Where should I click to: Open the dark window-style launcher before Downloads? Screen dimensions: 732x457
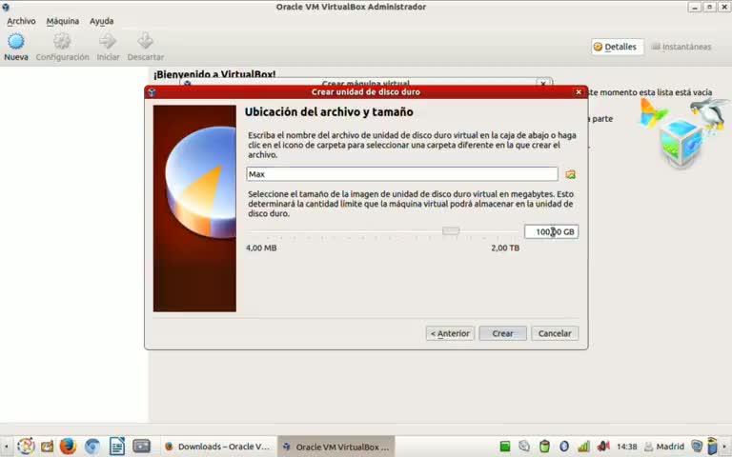click(141, 447)
